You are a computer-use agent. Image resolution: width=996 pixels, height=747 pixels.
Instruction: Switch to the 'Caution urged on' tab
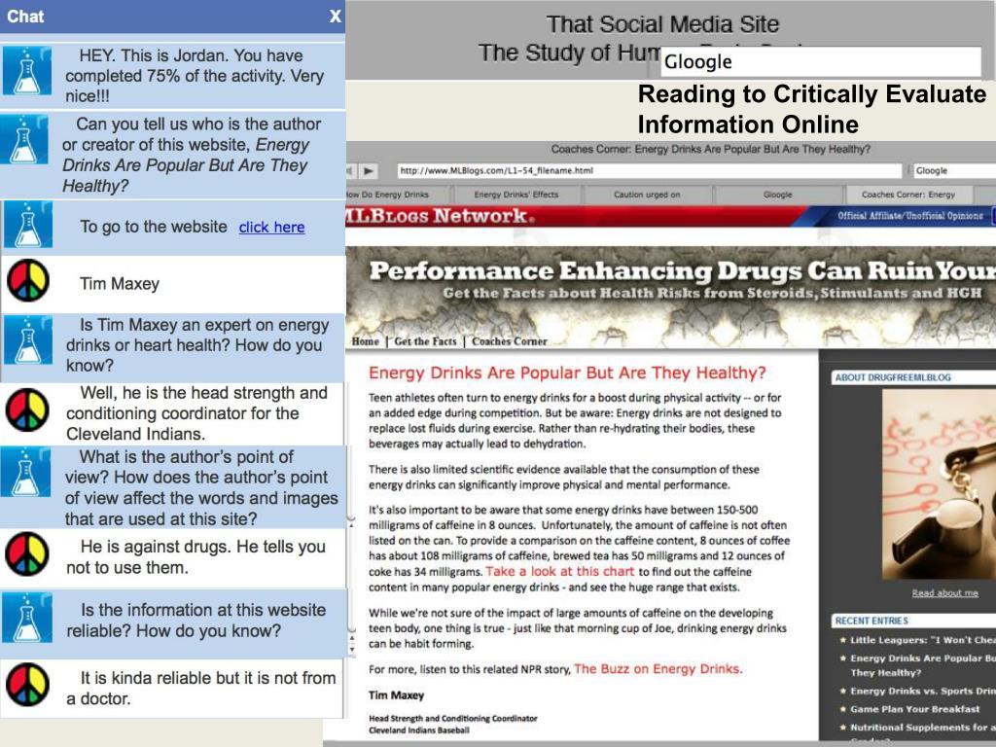[647, 195]
